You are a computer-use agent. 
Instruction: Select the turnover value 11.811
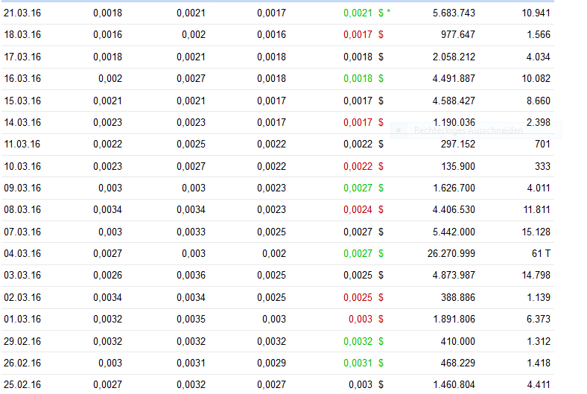click(536, 209)
